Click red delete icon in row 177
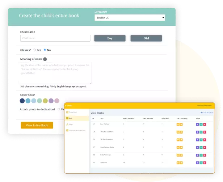 [x=205, y=124]
